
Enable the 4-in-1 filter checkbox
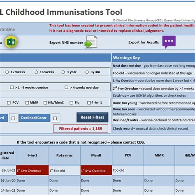click(89, 103)
